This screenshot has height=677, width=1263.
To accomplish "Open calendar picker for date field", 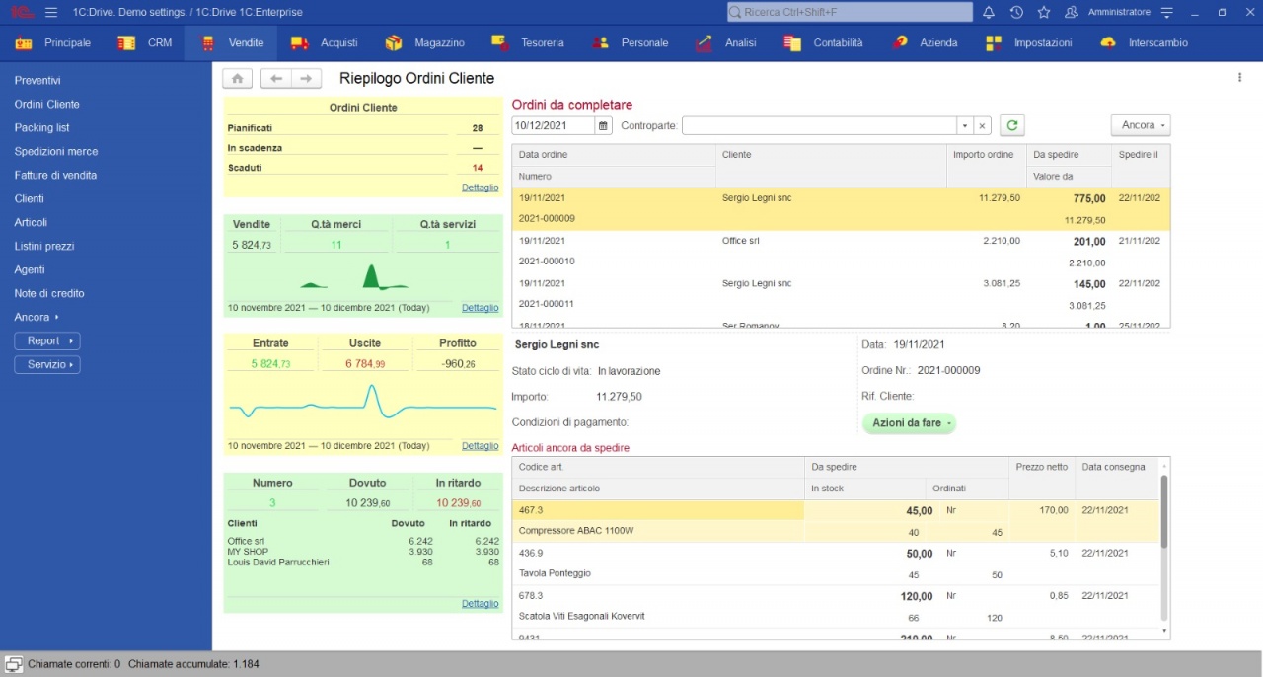I will coord(603,125).
